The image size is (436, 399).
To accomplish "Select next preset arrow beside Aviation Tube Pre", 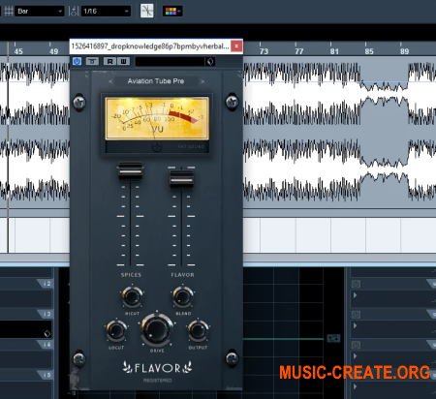I will pos(202,81).
